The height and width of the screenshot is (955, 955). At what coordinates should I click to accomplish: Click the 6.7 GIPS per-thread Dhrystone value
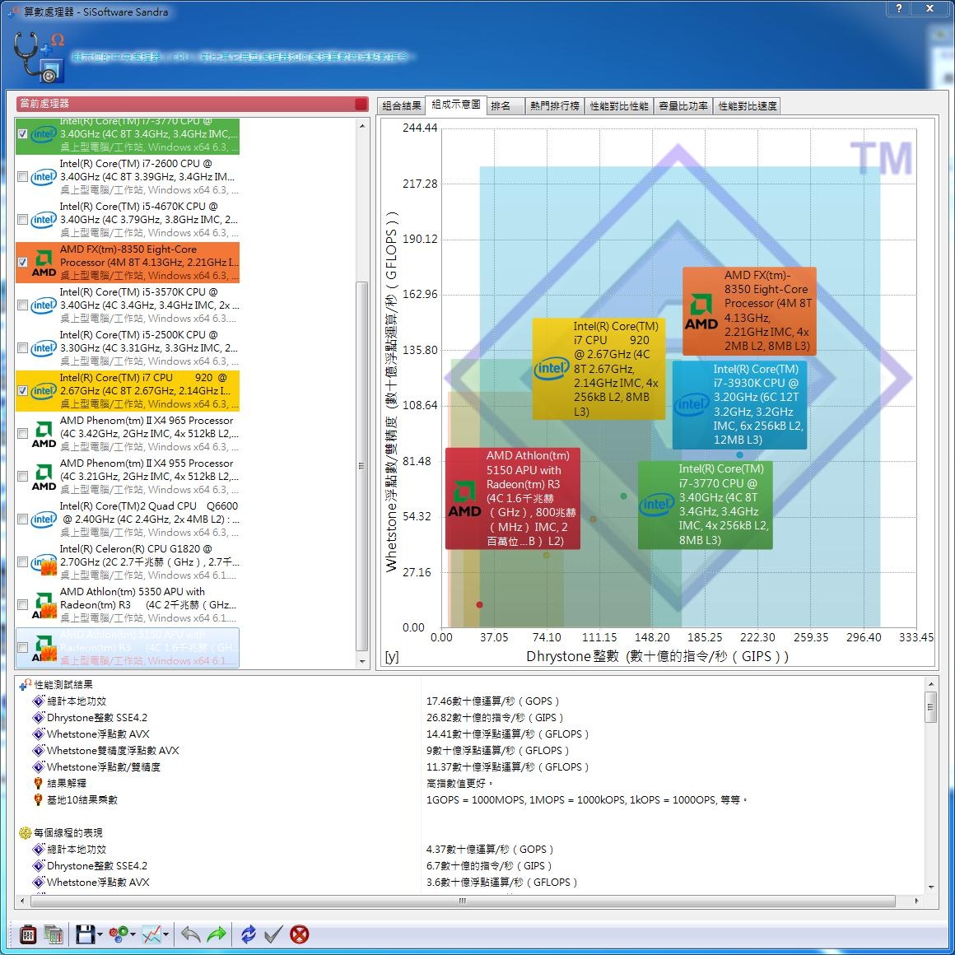(488, 866)
